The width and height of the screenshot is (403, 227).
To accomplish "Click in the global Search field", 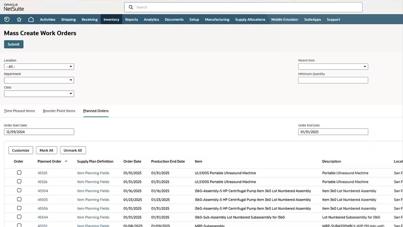I will click(243, 7).
